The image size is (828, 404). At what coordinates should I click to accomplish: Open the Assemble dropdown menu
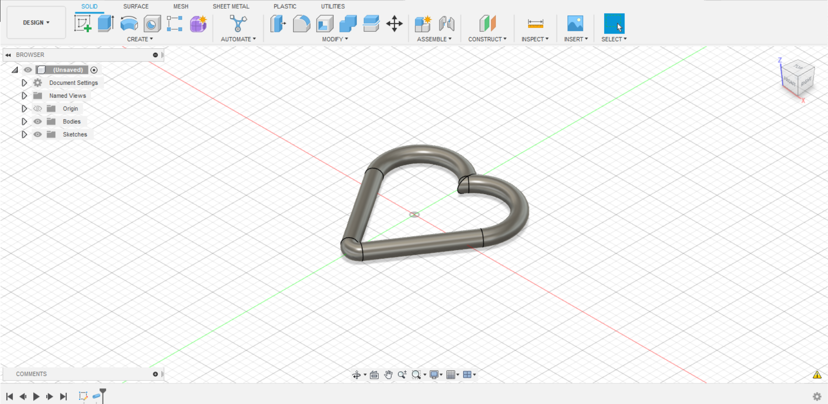pyautogui.click(x=434, y=39)
